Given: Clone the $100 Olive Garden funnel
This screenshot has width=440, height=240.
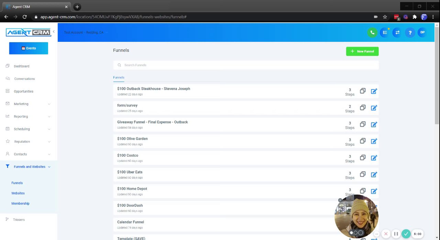Looking at the screenshot, I should point(363,141).
